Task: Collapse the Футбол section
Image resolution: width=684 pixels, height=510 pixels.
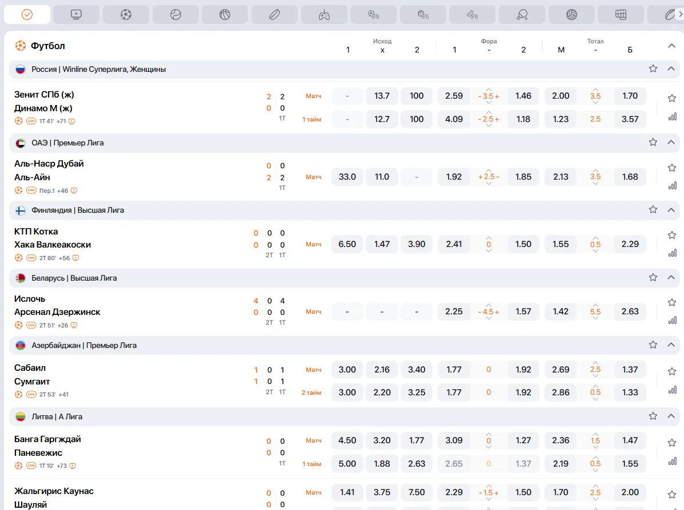Action: (x=671, y=46)
